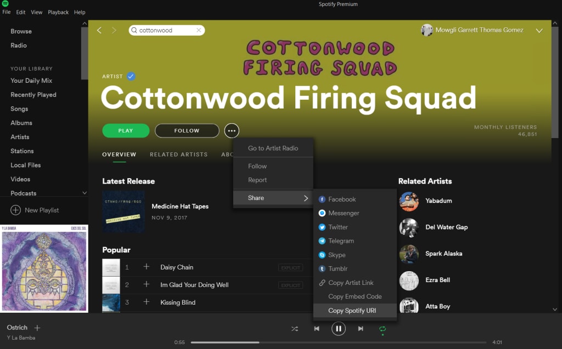Add Kissing Blind to library with plus
The height and width of the screenshot is (349, 562).
pos(146,302)
